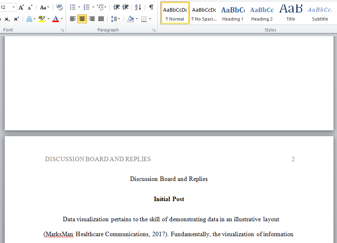Apply yellow text highlight color
The width and height of the screenshot is (337, 243).
[42, 19]
